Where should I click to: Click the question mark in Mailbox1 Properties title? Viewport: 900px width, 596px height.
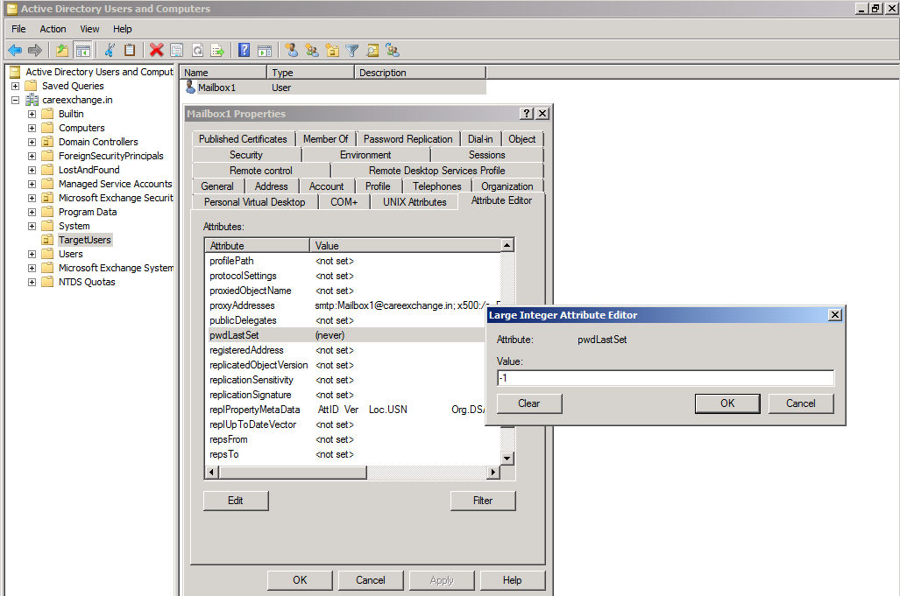(527, 114)
